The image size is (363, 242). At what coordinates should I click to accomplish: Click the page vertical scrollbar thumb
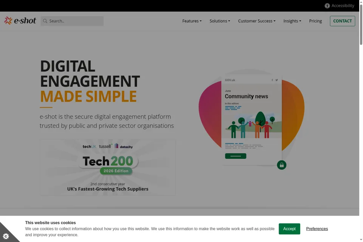[x=361, y=25]
